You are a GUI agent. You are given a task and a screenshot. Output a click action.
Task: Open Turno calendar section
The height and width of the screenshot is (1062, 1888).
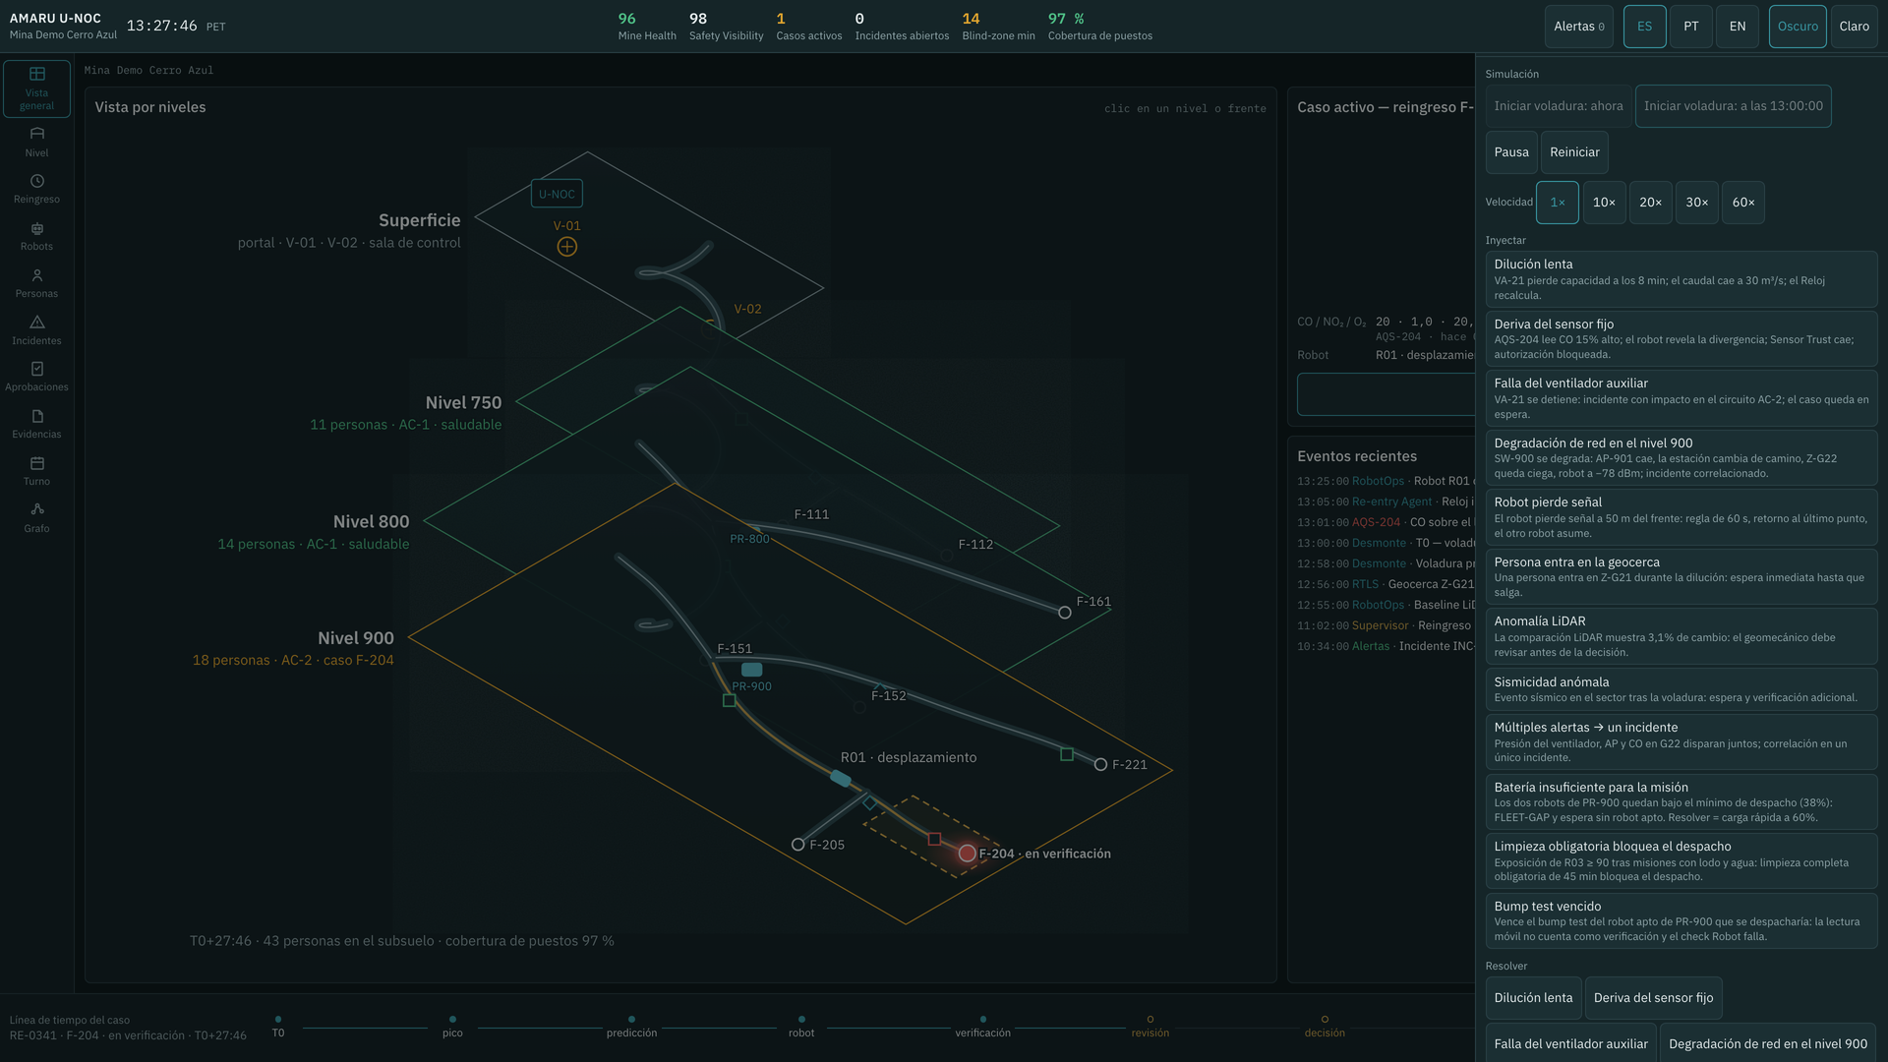[x=36, y=471]
